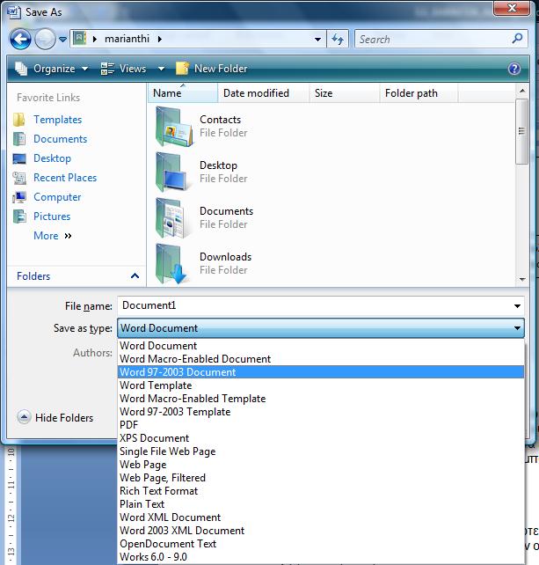This screenshot has width=539, height=565.
Task: Open Help via question mark icon
Action: tap(514, 69)
